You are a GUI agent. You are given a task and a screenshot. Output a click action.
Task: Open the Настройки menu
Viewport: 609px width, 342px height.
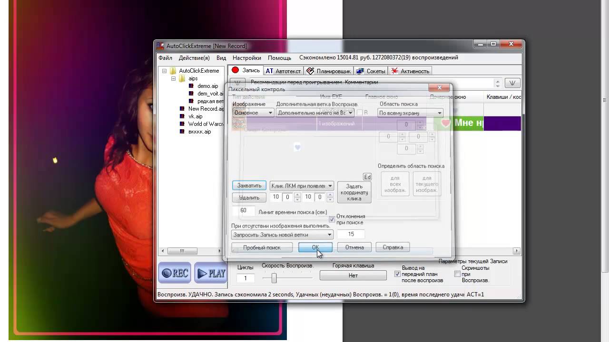247,58
